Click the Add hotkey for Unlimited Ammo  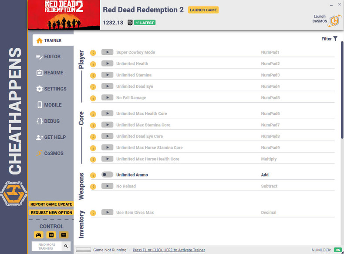coord(265,175)
